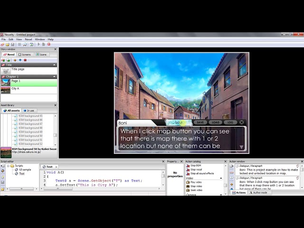Collapse the Camera category in Action catalog
This screenshot has height=228, width=304.
point(221,194)
